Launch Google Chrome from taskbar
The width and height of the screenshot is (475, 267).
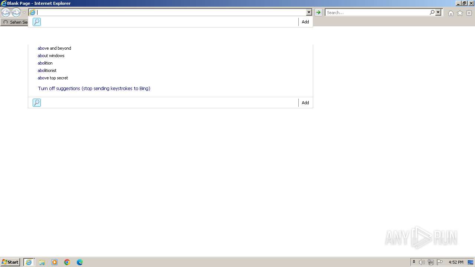tap(67, 262)
